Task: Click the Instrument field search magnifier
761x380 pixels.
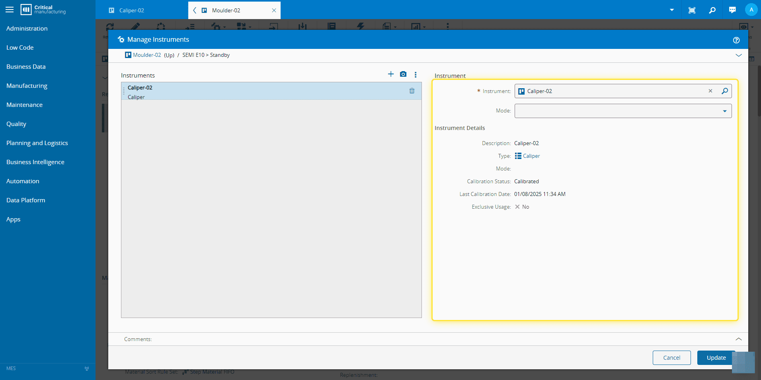Action: pyautogui.click(x=725, y=91)
